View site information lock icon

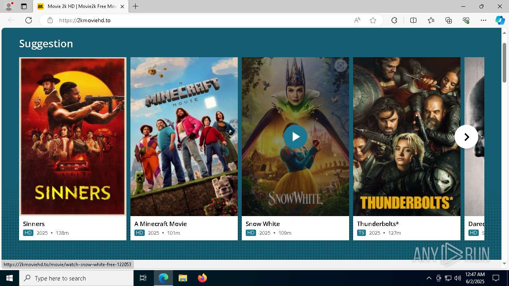pos(50,20)
